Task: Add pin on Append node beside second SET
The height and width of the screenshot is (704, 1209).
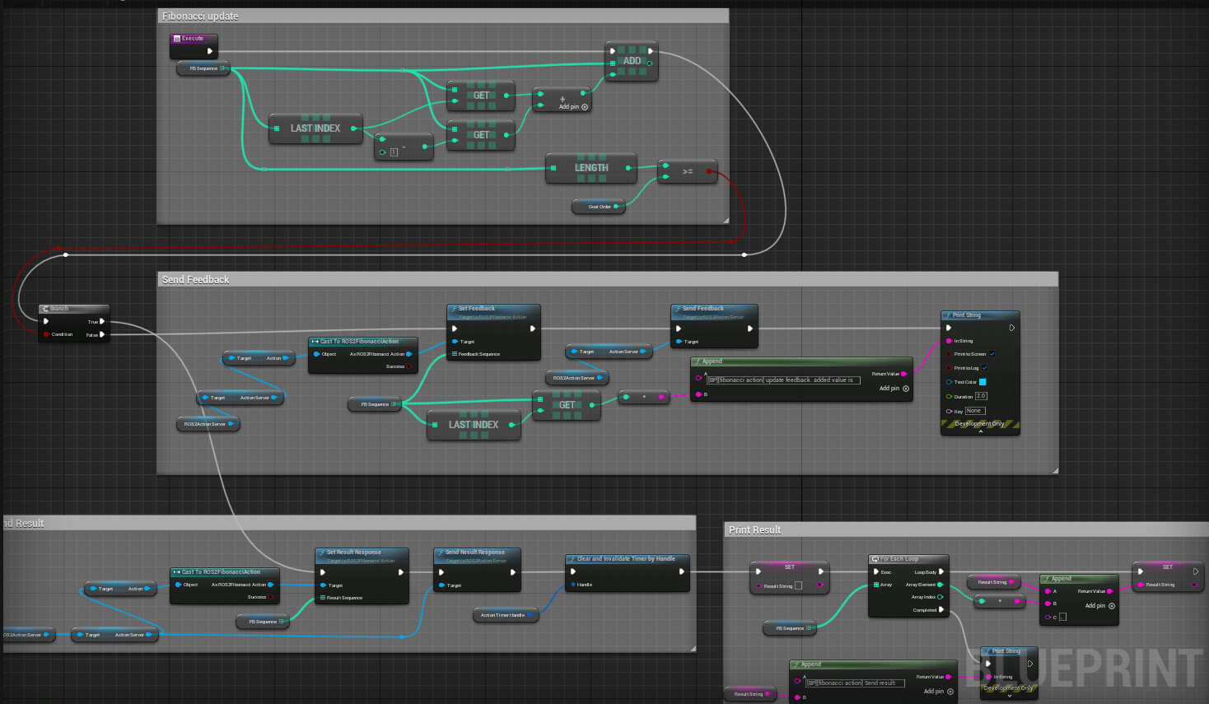Action: (1100, 606)
